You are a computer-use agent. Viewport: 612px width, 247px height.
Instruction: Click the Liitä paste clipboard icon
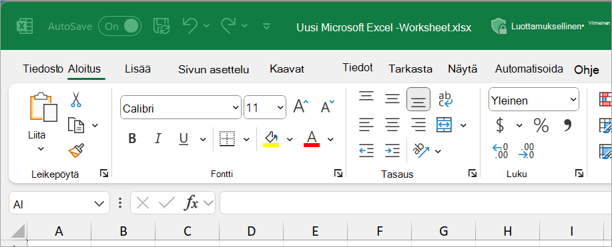tap(43, 107)
